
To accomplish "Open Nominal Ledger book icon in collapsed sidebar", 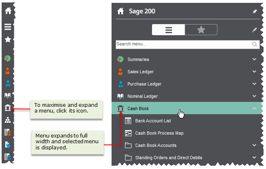I will pos(8,95).
